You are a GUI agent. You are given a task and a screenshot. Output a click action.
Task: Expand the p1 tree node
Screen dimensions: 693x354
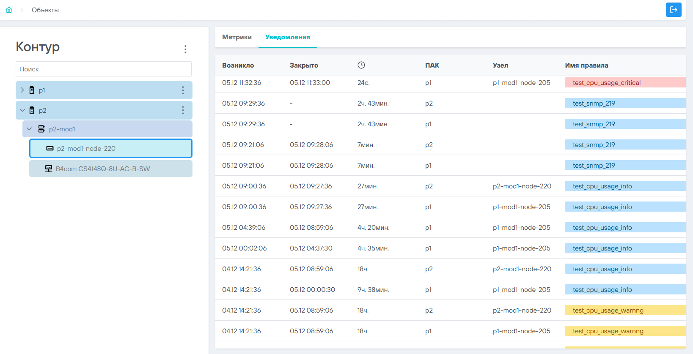pos(22,90)
